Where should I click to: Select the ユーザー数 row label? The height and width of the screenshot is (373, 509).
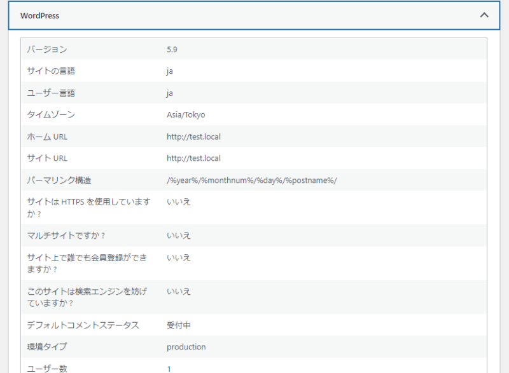point(46,369)
